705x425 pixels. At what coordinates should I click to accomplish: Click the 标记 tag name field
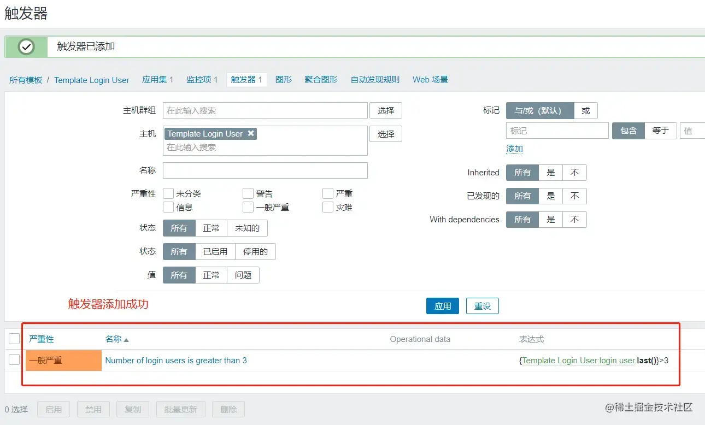[x=557, y=131]
